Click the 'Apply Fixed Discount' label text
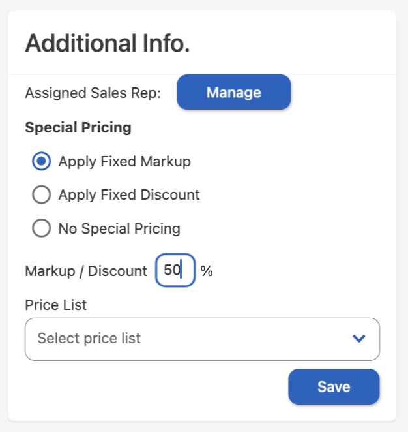The width and height of the screenshot is (408, 432). (x=129, y=194)
